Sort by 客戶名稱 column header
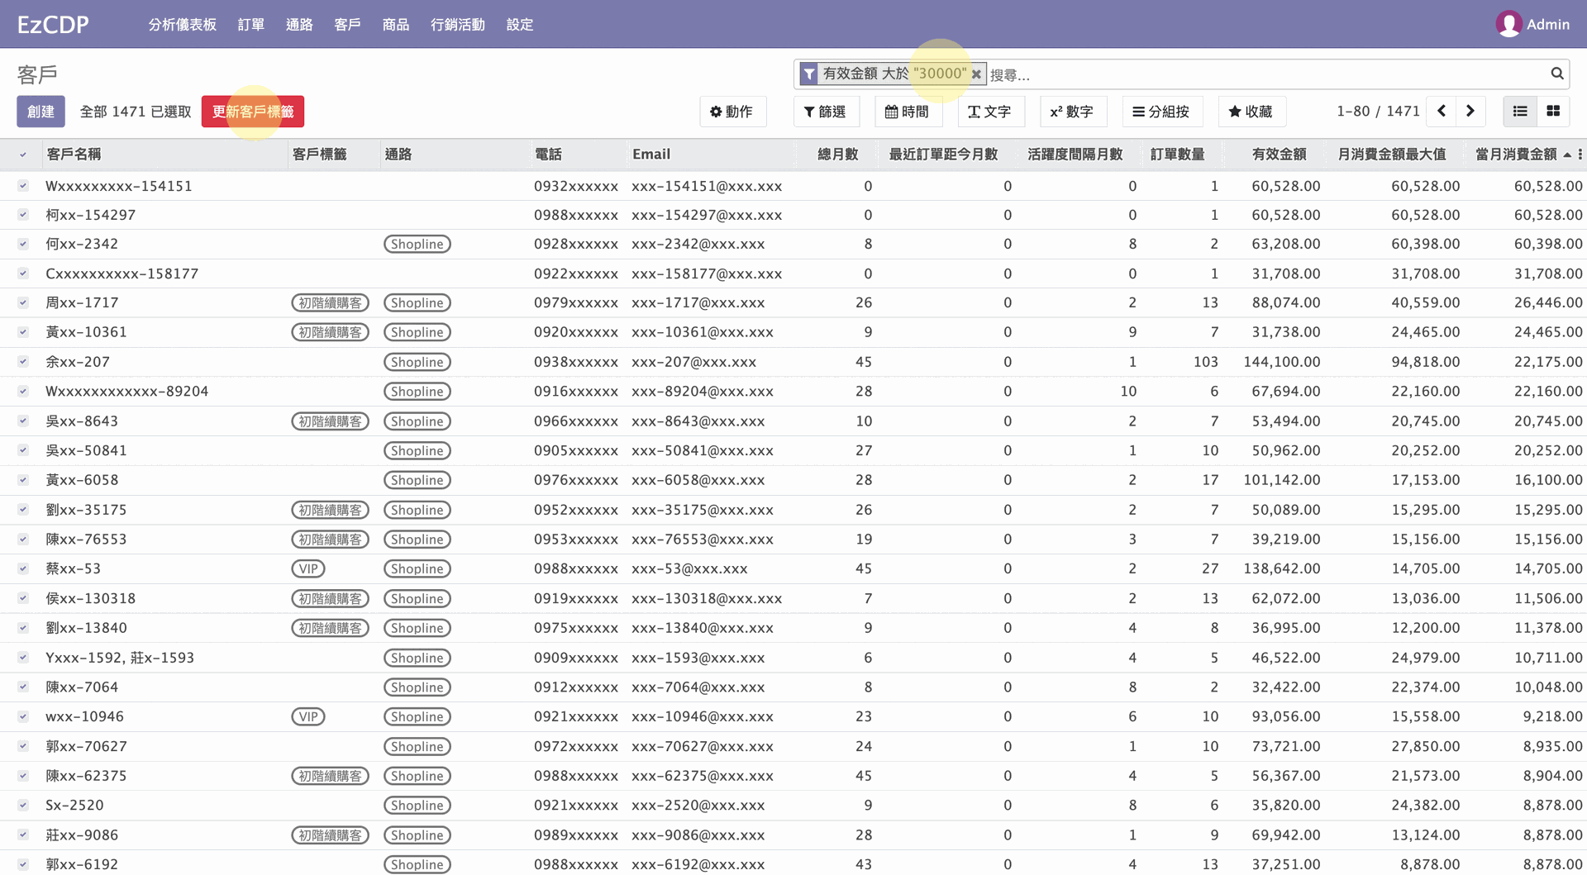 [74, 155]
